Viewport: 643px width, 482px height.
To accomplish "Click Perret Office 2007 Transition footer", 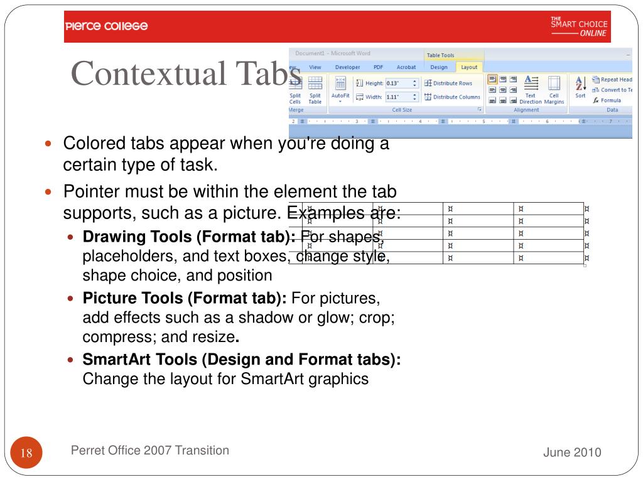I will click(149, 451).
